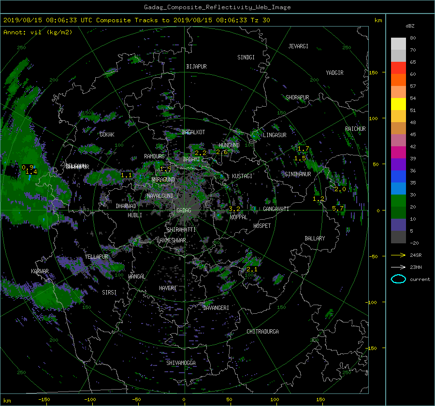Click the Annot: vil (kg/m2) label
435x406 pixels.
pyautogui.click(x=38, y=32)
